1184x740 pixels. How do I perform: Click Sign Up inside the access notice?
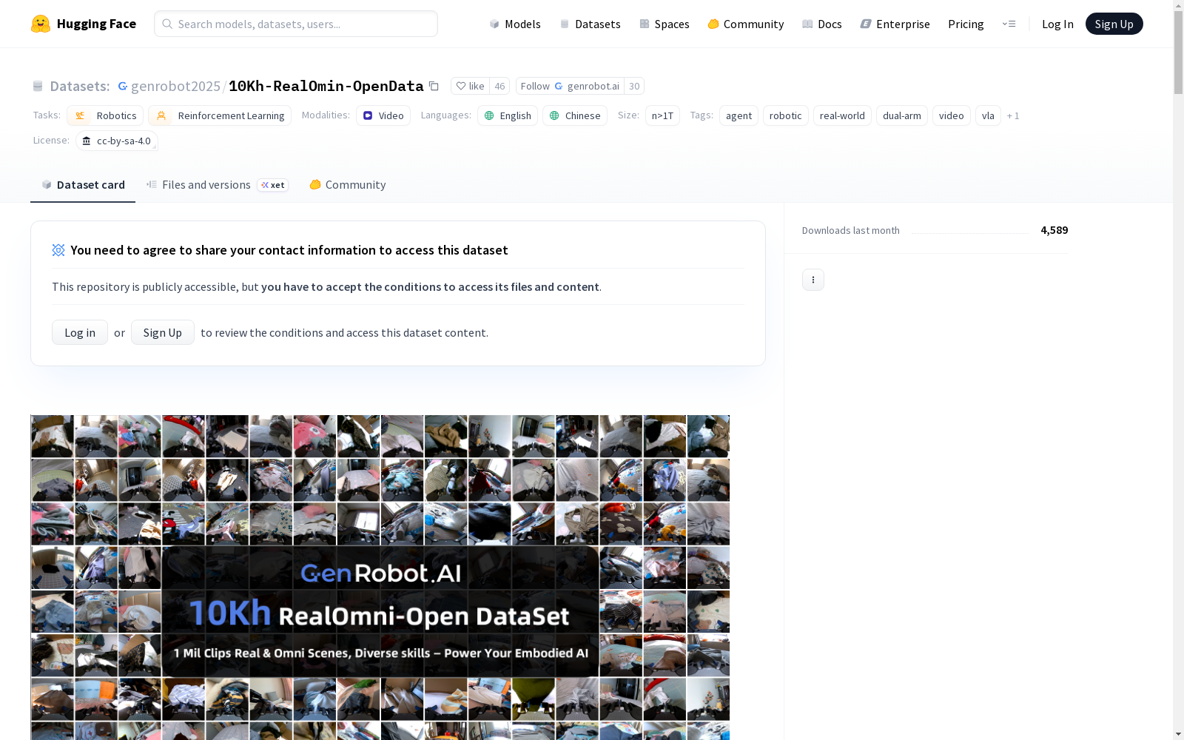point(163,332)
